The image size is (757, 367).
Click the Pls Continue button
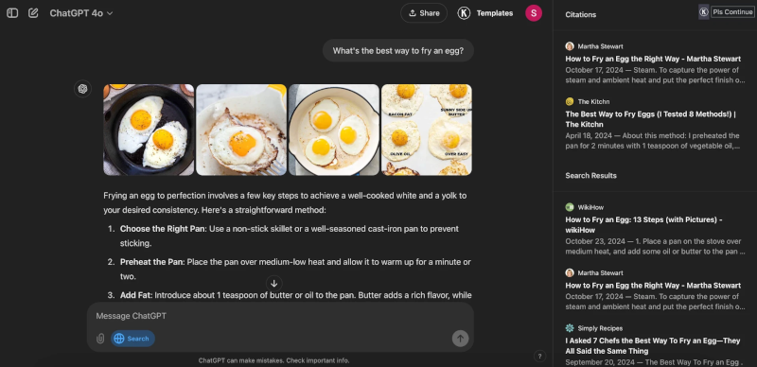coord(732,12)
